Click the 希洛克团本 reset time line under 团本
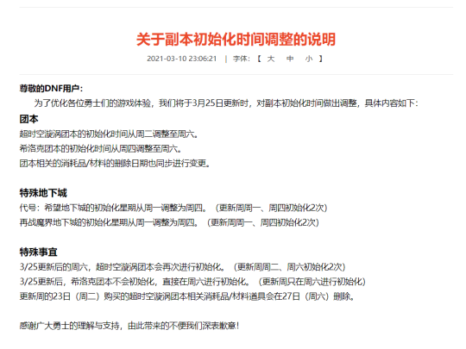466x349 pixels. (101, 148)
